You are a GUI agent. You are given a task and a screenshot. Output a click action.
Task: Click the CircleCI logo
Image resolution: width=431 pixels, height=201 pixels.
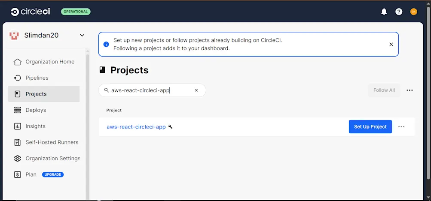coord(31,12)
